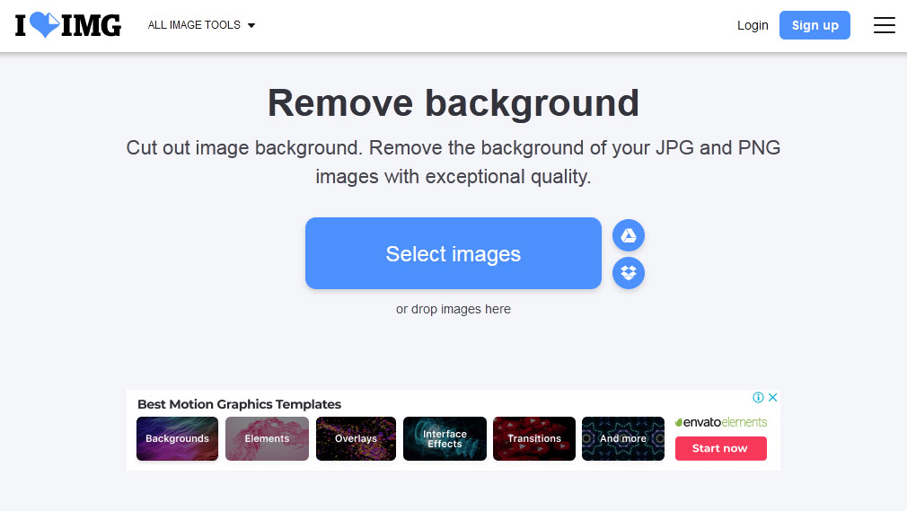Open the hamburger menu
Screen dimensions: 907x511
coord(884,25)
